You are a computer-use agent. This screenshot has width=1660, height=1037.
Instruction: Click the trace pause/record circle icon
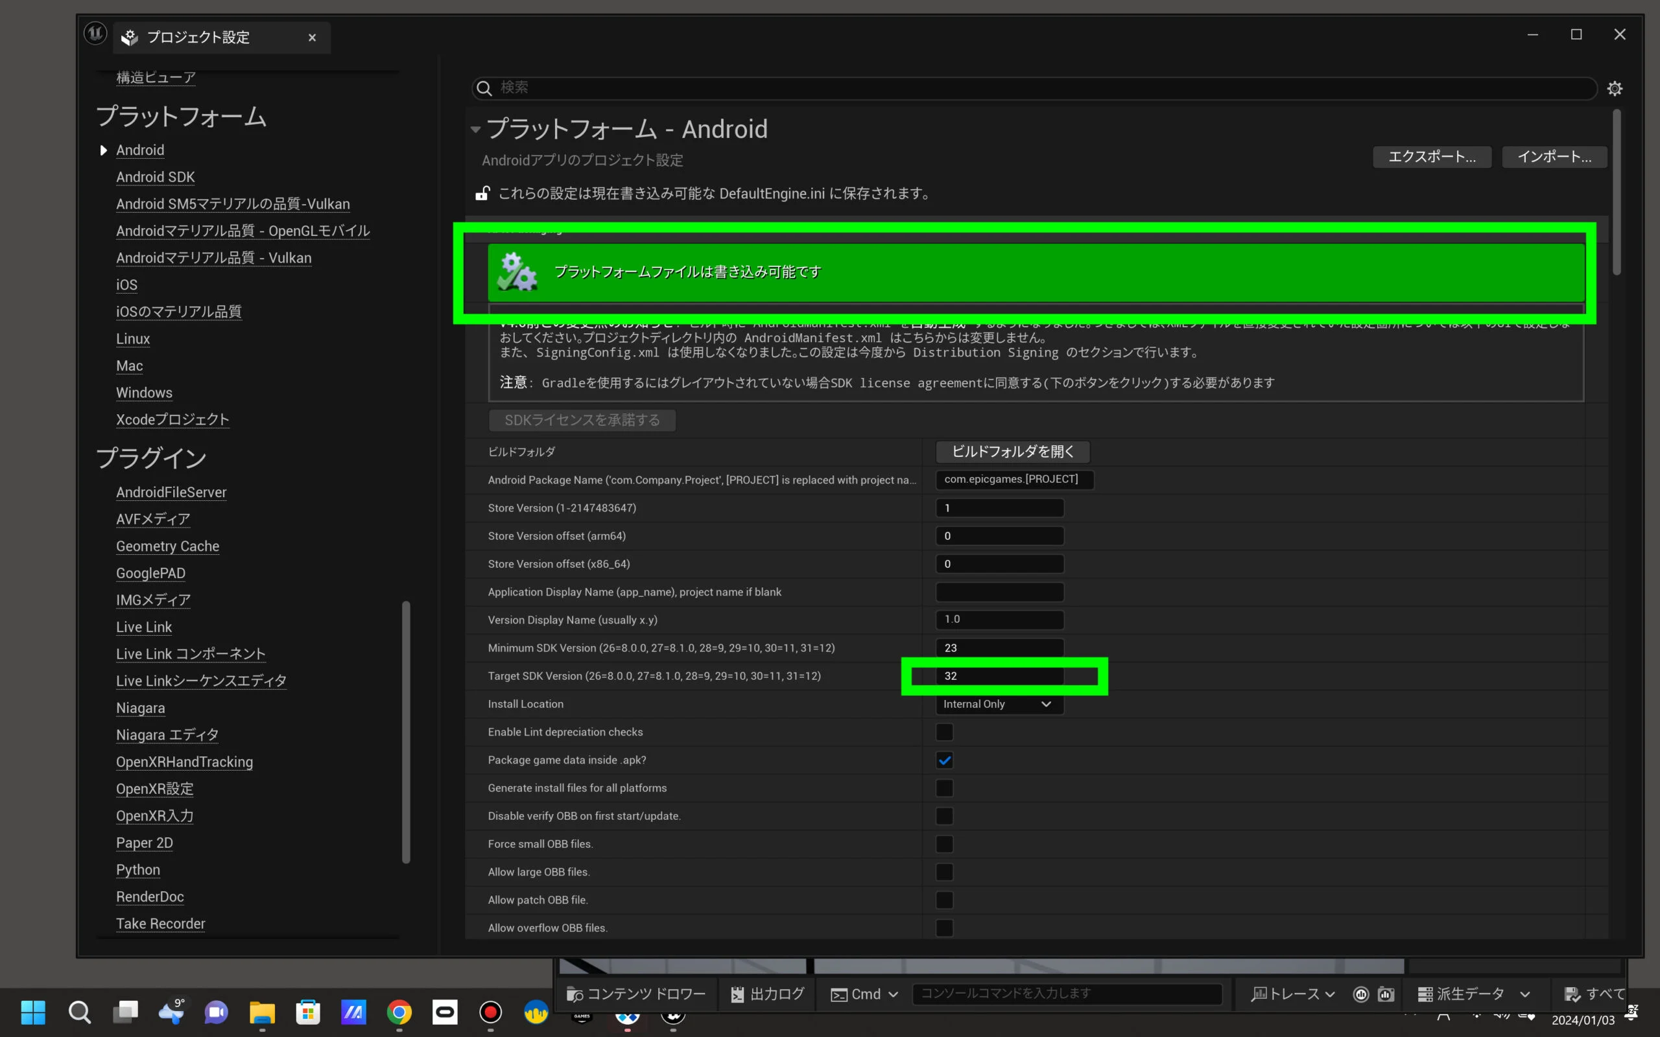tap(1361, 994)
